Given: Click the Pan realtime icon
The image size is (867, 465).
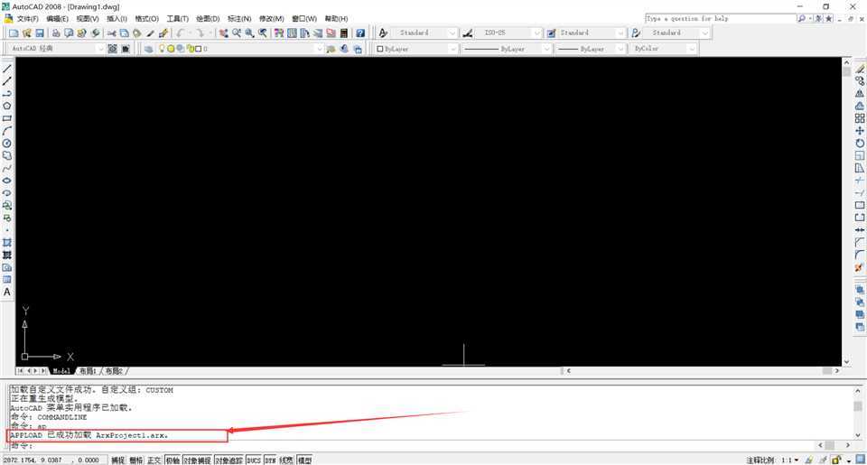Looking at the screenshot, I should point(223,33).
